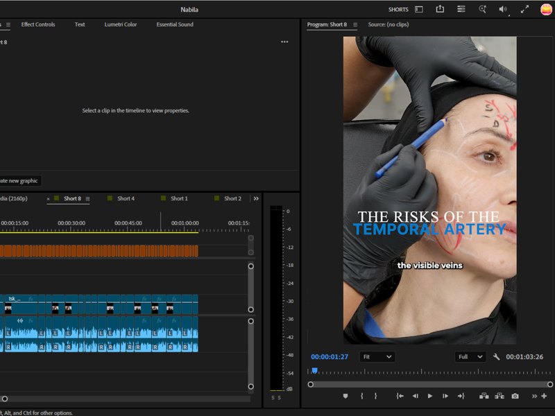Open the Fit zoom level dropdown
The width and height of the screenshot is (555, 416).
pyautogui.click(x=377, y=357)
